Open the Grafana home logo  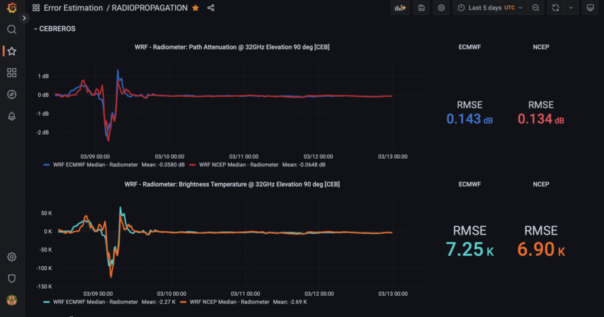(x=12, y=7)
